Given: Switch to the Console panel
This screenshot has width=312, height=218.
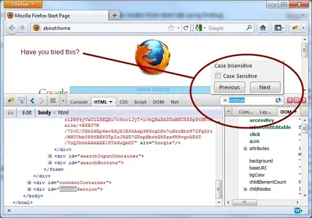Looking at the screenshot, I should (79, 102).
